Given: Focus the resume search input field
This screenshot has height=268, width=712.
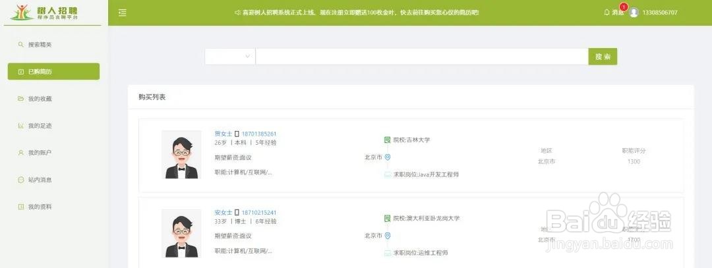Looking at the screenshot, I should point(422,57).
